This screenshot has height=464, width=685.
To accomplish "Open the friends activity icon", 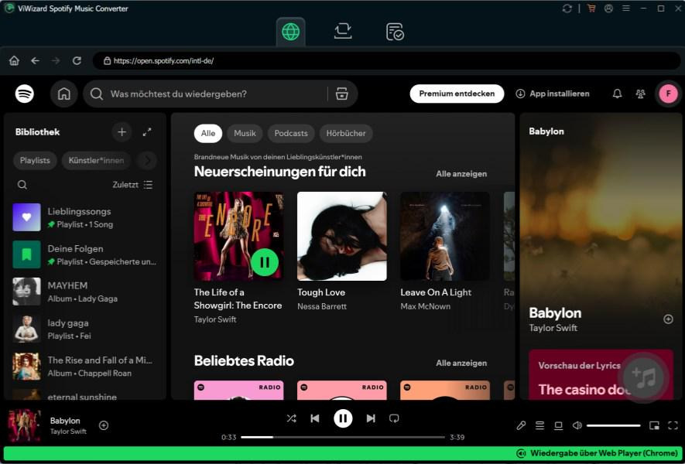I will pos(640,94).
